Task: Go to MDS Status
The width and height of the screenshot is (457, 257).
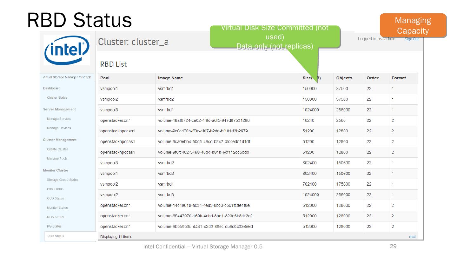Action: (55, 217)
